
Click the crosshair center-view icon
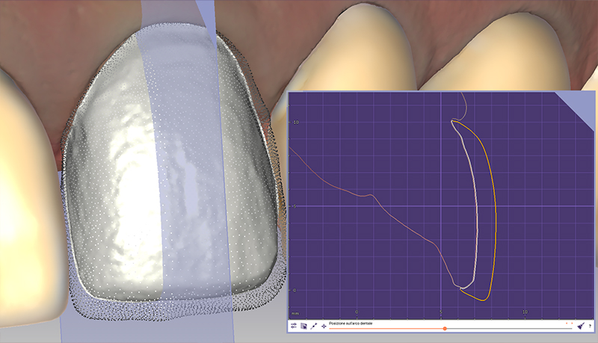point(324,327)
